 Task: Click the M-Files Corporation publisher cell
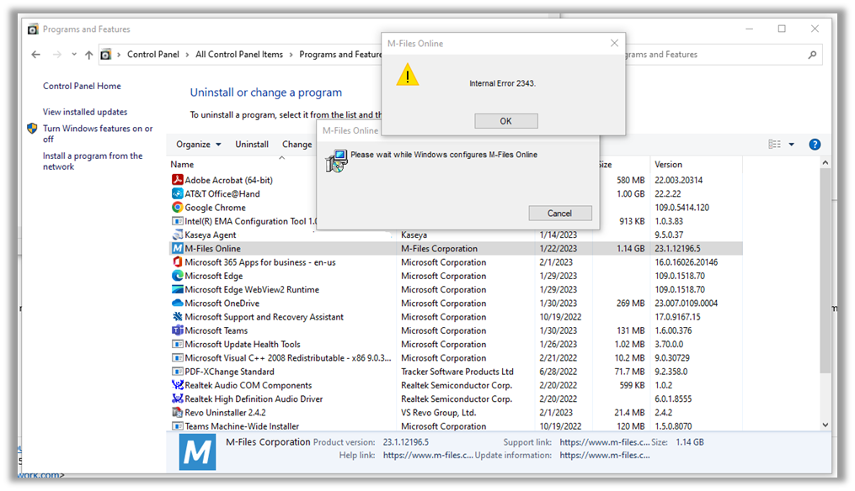pyautogui.click(x=440, y=248)
